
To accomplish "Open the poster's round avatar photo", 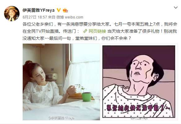I will pos(12,14).
